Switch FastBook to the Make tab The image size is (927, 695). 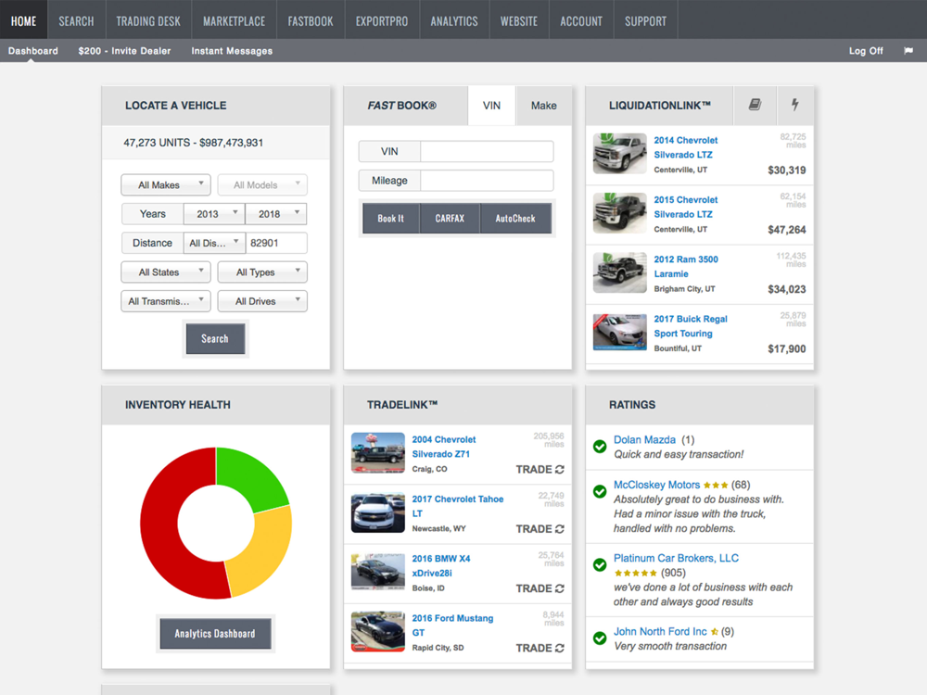[x=544, y=106]
